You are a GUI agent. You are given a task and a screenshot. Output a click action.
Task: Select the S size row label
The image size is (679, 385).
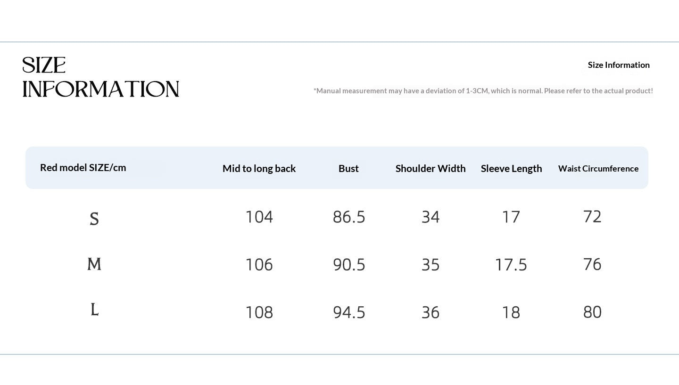94,219
